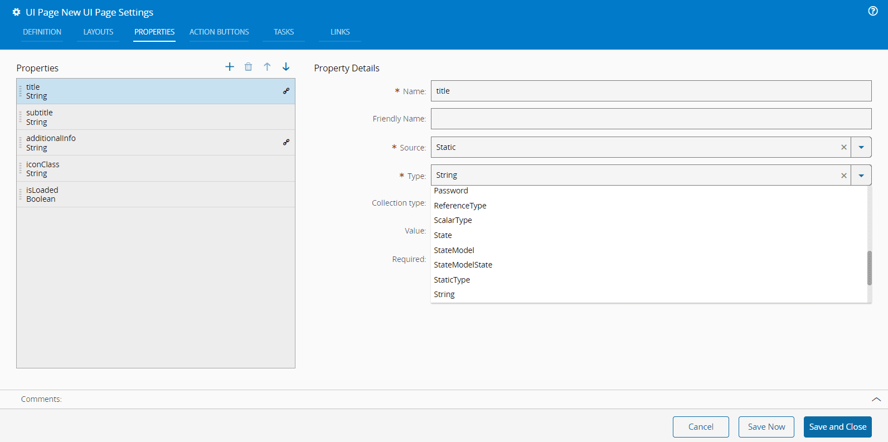The height and width of the screenshot is (442, 888).
Task: Toggle the Type dropdown arrow
Action: [x=861, y=176]
